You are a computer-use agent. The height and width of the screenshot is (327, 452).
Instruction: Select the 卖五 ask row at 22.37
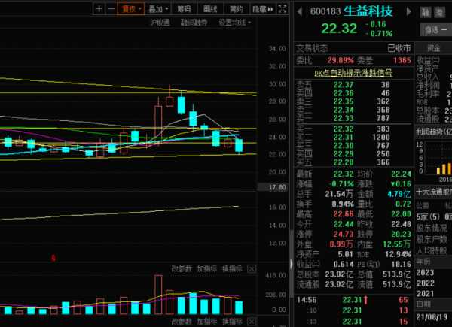[353, 85]
